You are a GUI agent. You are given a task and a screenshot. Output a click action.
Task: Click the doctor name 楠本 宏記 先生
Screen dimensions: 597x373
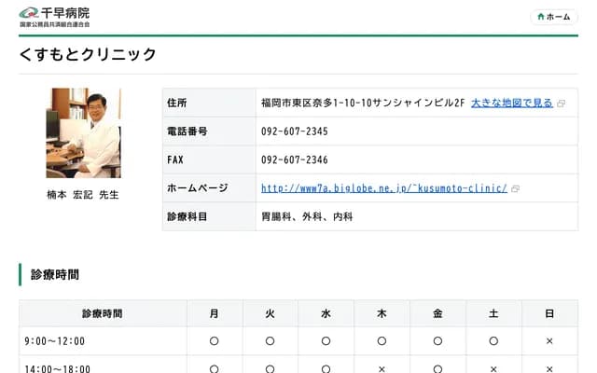pos(83,195)
